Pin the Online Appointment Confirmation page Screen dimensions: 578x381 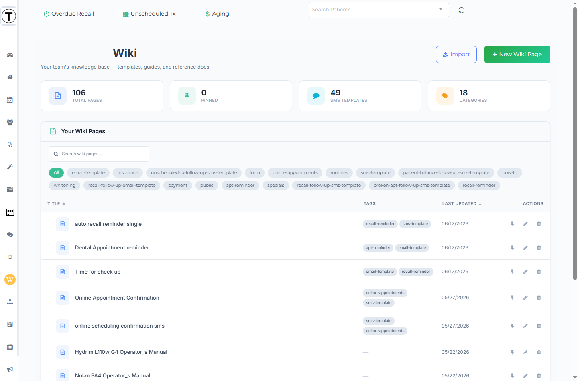coord(512,298)
